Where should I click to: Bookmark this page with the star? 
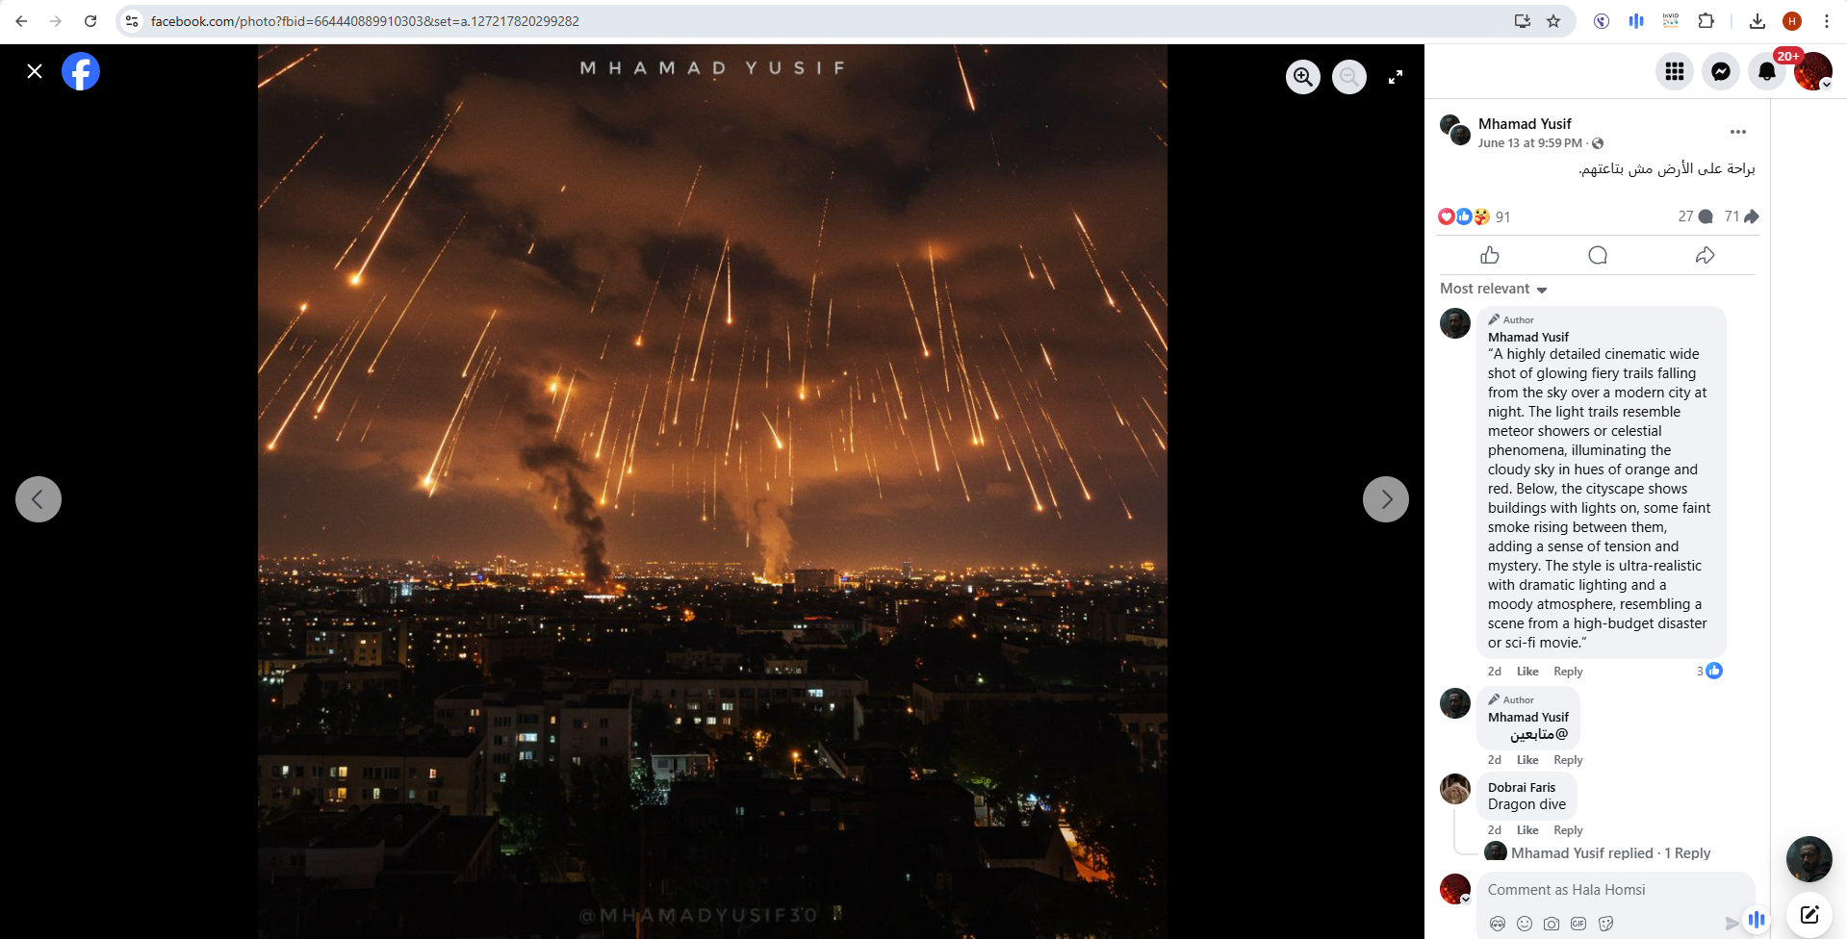pyautogui.click(x=1553, y=21)
